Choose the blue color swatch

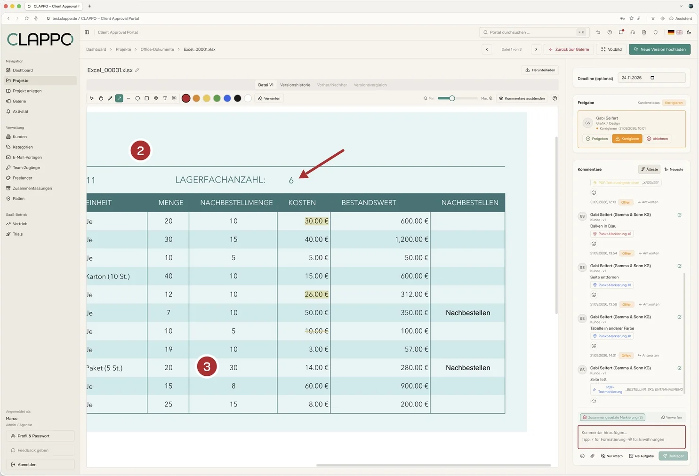[227, 98]
